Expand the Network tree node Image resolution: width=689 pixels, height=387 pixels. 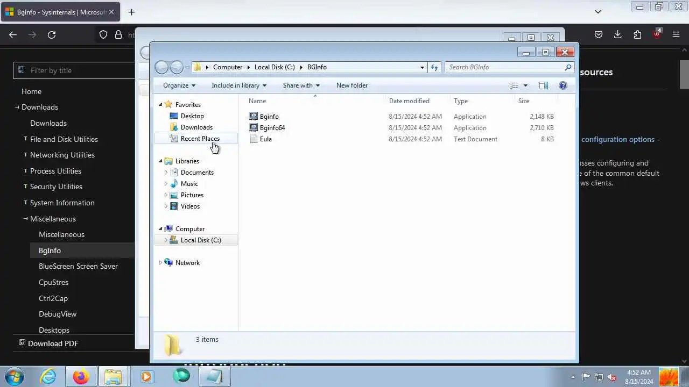[160, 263]
